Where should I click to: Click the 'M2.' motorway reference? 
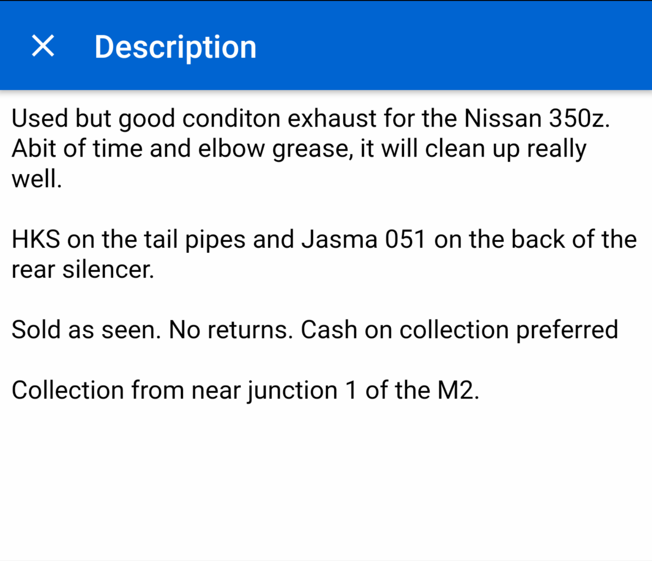458,390
